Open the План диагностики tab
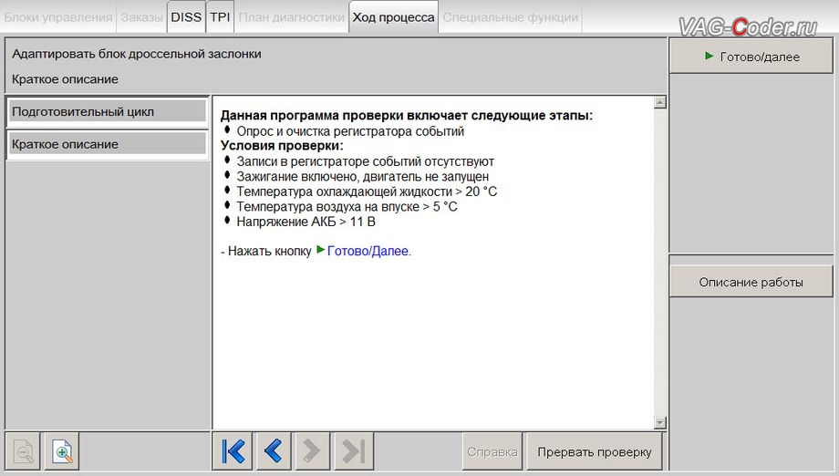The height and width of the screenshot is (476, 839). pyautogui.click(x=291, y=17)
